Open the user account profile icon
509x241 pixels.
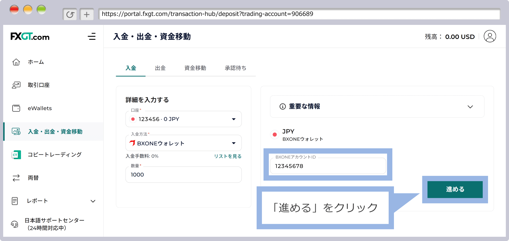(x=490, y=36)
